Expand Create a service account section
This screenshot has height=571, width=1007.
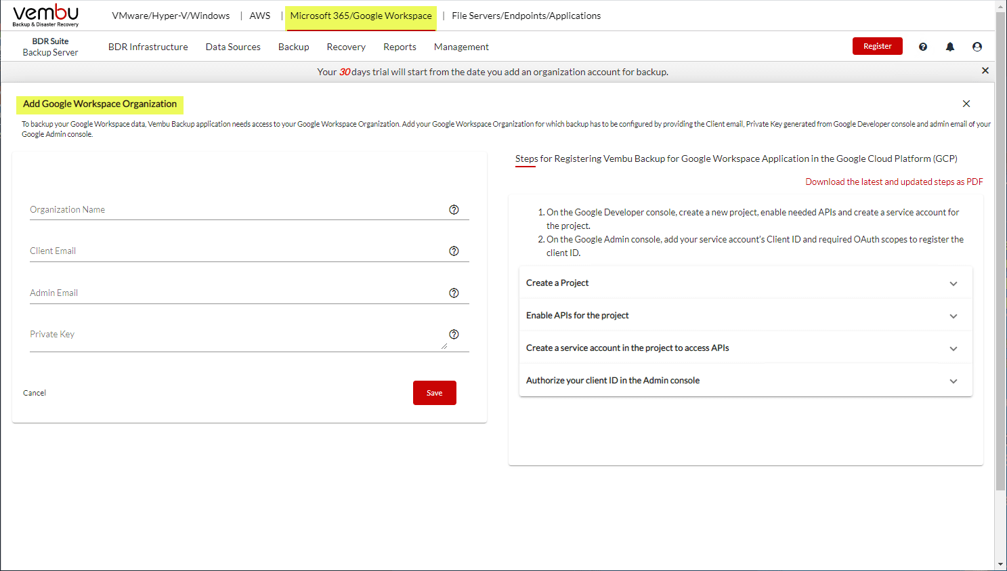(x=953, y=349)
